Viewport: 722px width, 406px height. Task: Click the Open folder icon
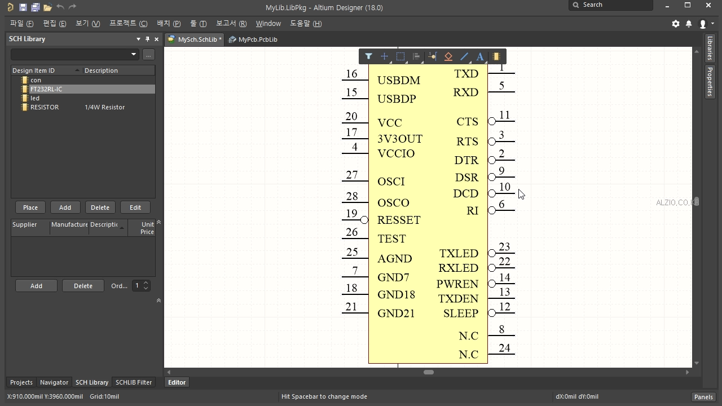click(x=47, y=7)
